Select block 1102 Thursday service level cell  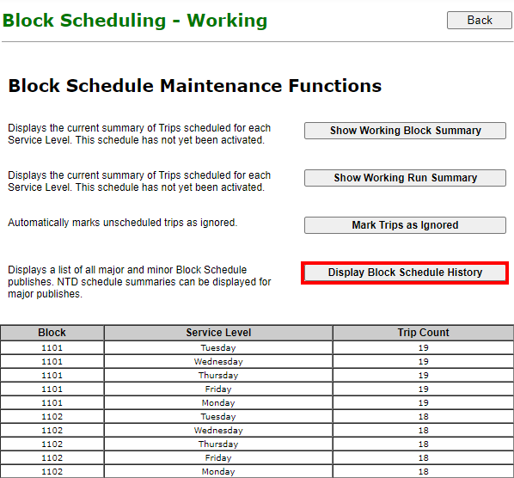tap(218, 444)
